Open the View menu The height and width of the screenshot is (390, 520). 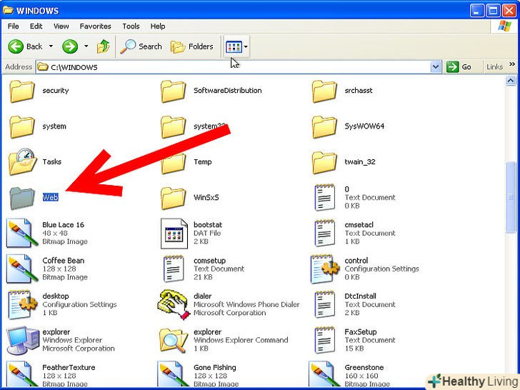pos(61,26)
